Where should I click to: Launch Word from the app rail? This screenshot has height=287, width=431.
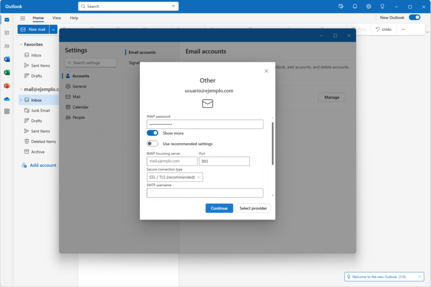(7, 59)
